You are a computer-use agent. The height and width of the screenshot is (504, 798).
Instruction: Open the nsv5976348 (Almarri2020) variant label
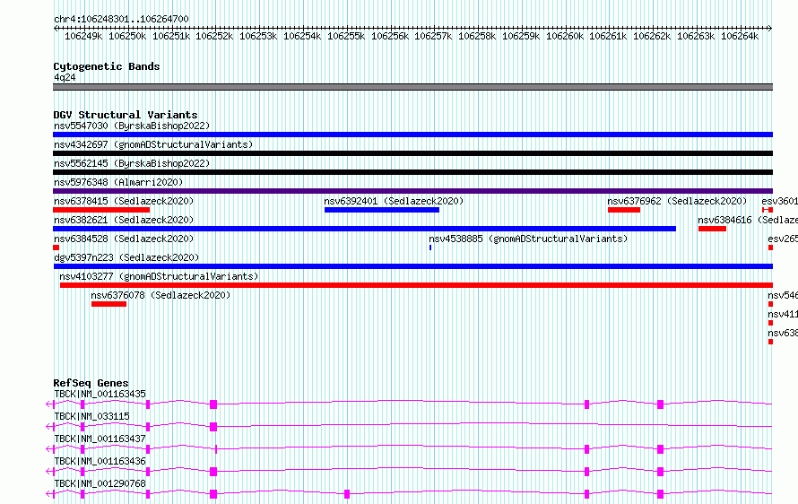(118, 182)
